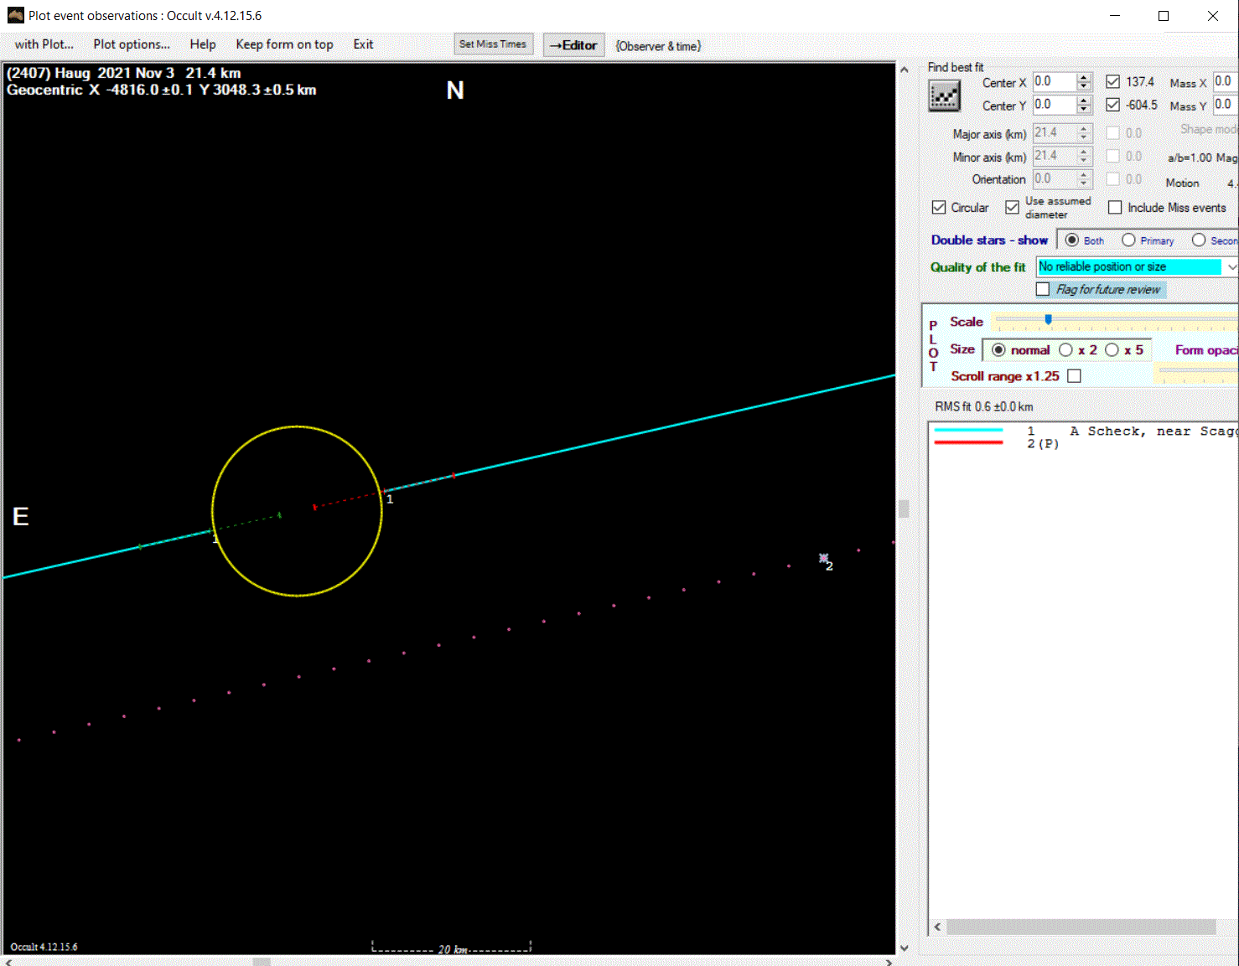1239x966 pixels.
Task: Click the Minor axis (km) field
Action: [1054, 156]
